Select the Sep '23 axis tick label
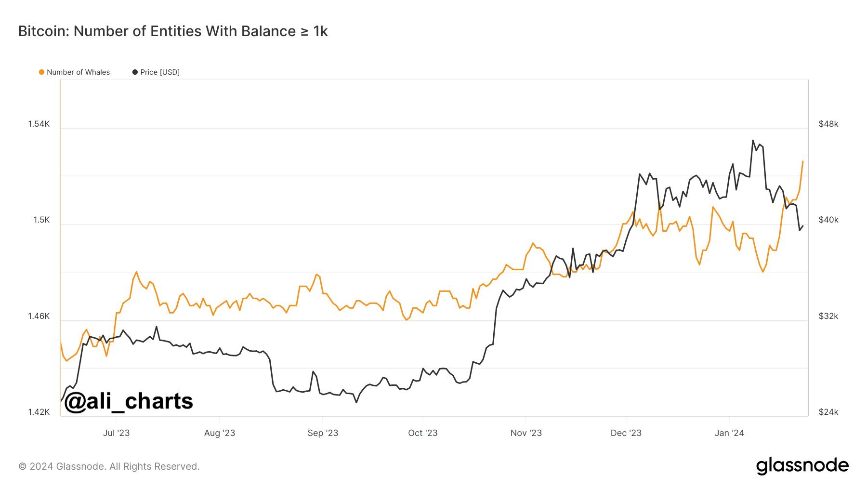The height and width of the screenshot is (488, 867). tap(323, 433)
